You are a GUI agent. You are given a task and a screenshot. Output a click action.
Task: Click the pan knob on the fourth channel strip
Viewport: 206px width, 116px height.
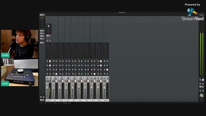point(68,78)
